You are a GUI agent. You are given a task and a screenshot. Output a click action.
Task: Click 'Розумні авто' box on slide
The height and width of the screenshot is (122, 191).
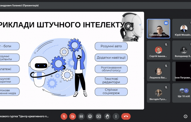(x=111, y=46)
